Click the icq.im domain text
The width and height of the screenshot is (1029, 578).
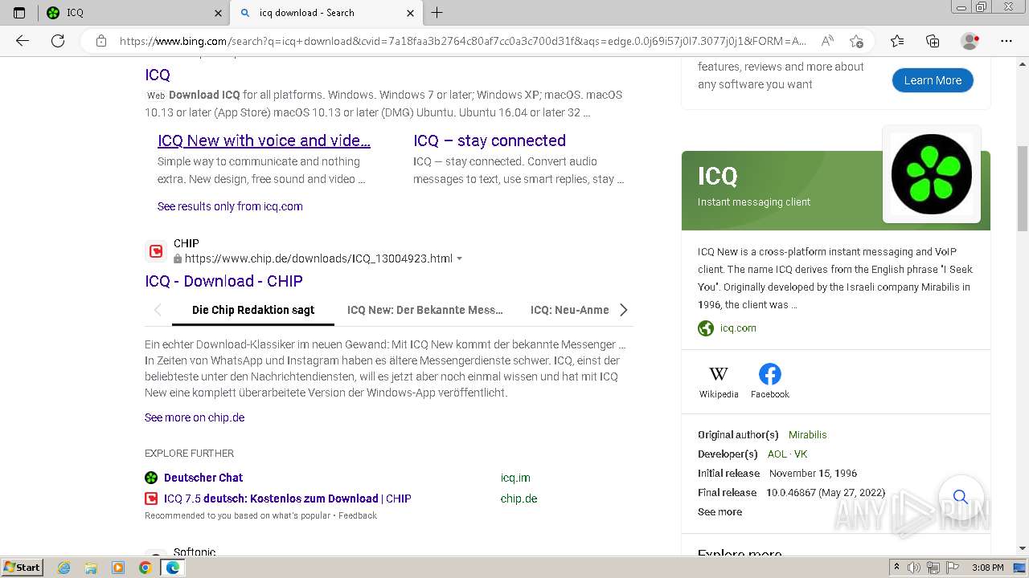pyautogui.click(x=515, y=478)
